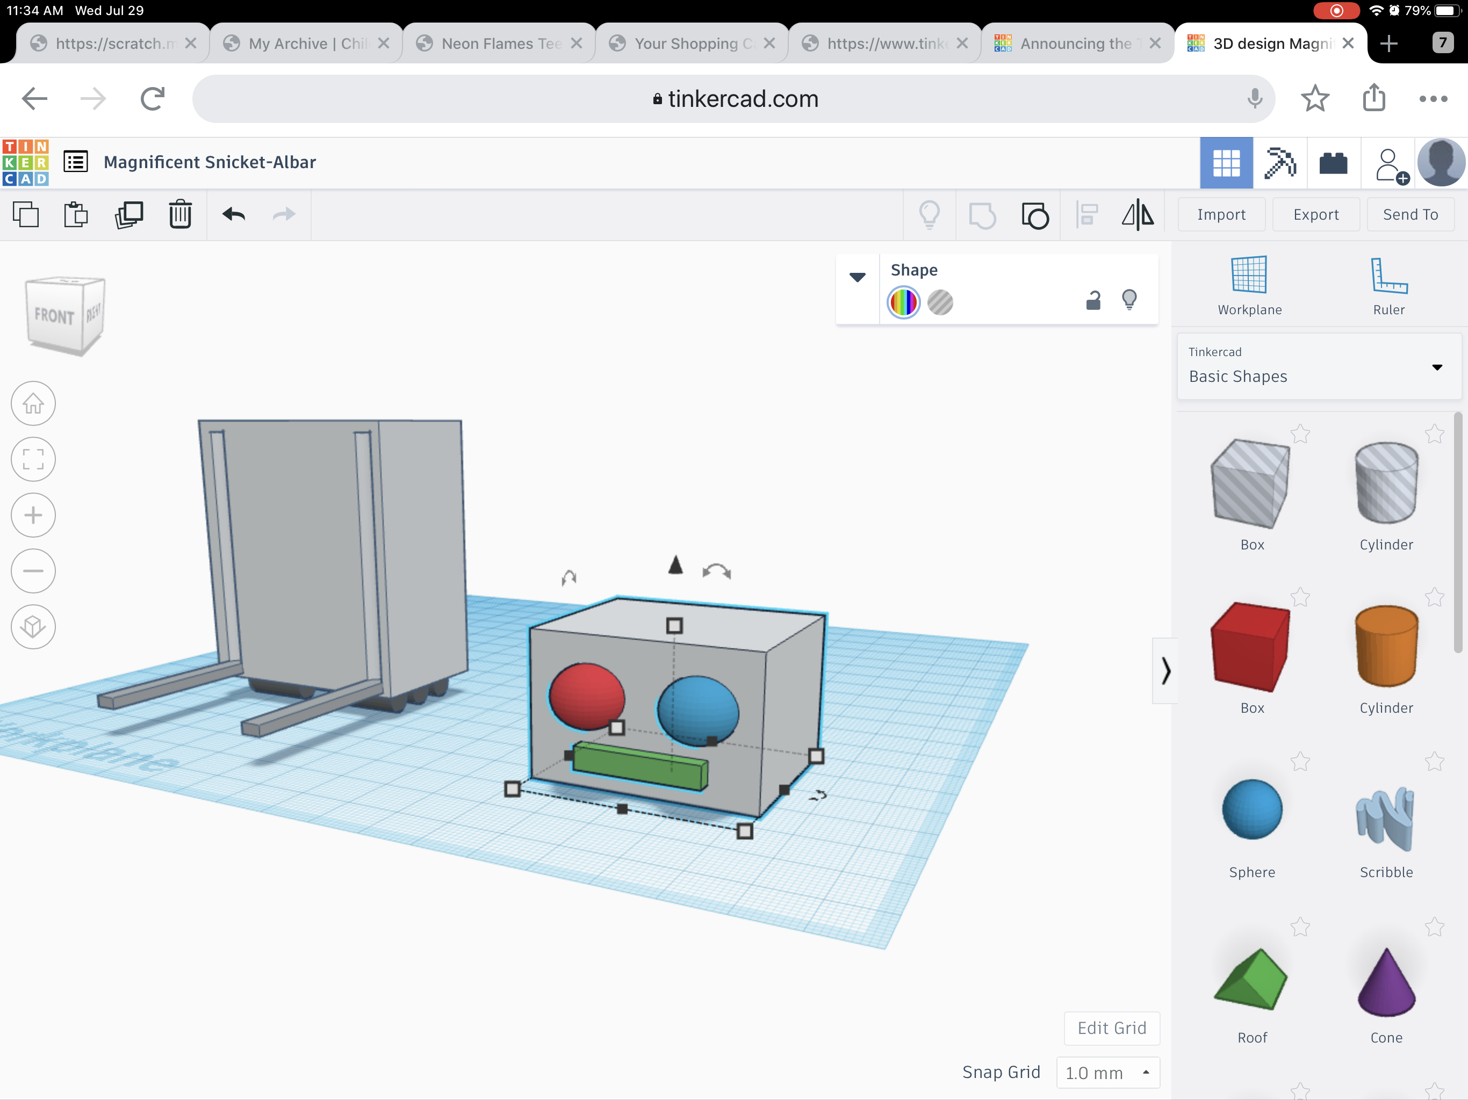Click the FRONT face of view cube
This screenshot has height=1100, width=1468.
click(x=54, y=316)
